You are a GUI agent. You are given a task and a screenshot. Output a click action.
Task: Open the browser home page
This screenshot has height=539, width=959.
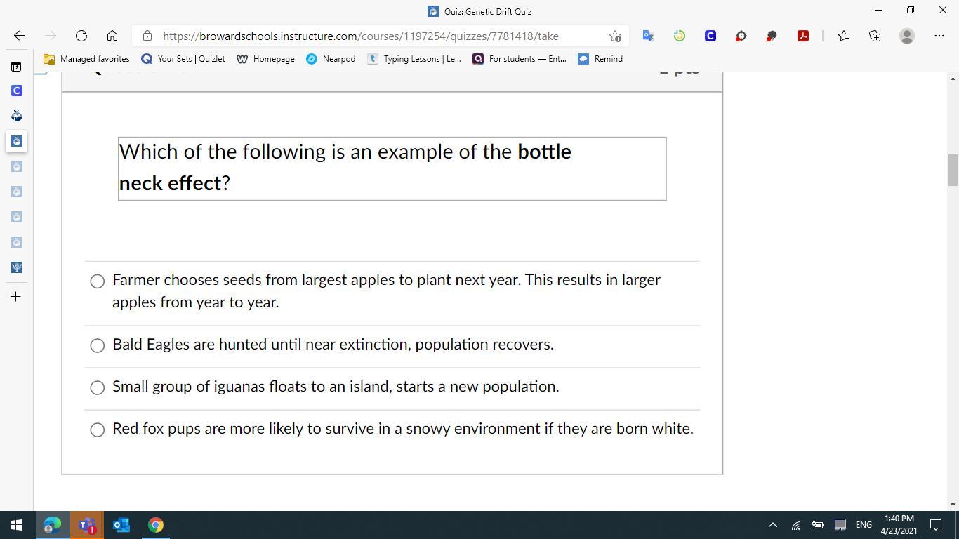coord(112,36)
